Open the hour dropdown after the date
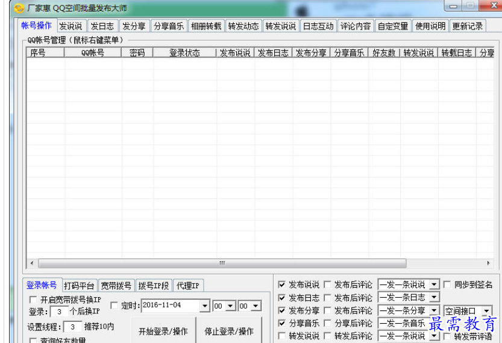502x343 pixels. 230,306
